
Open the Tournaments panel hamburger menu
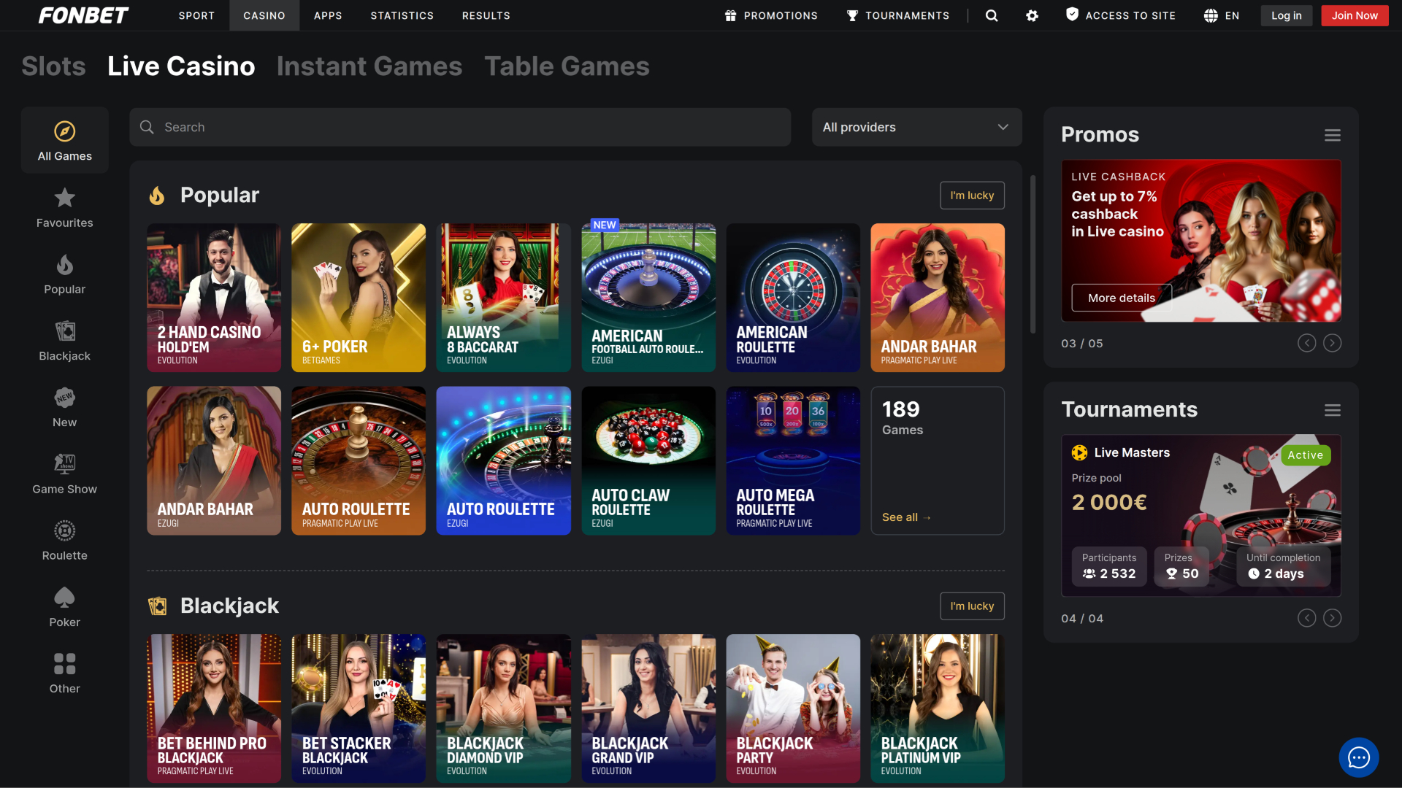coord(1332,410)
